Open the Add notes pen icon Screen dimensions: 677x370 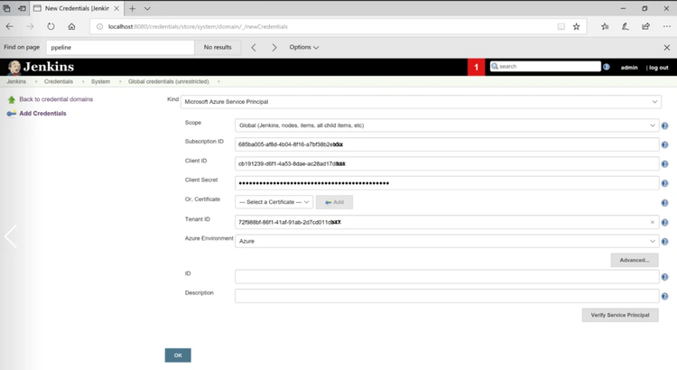coord(626,26)
